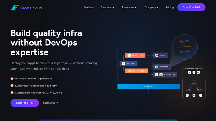Click checkmark beside Kubernetes management made easy
Image resolution: width=216 pixels, height=121 pixels.
12,86
